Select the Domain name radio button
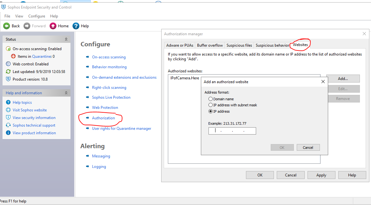 (x=210, y=99)
